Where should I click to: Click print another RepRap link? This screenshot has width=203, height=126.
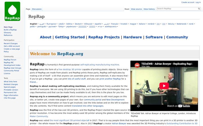[110, 79]
